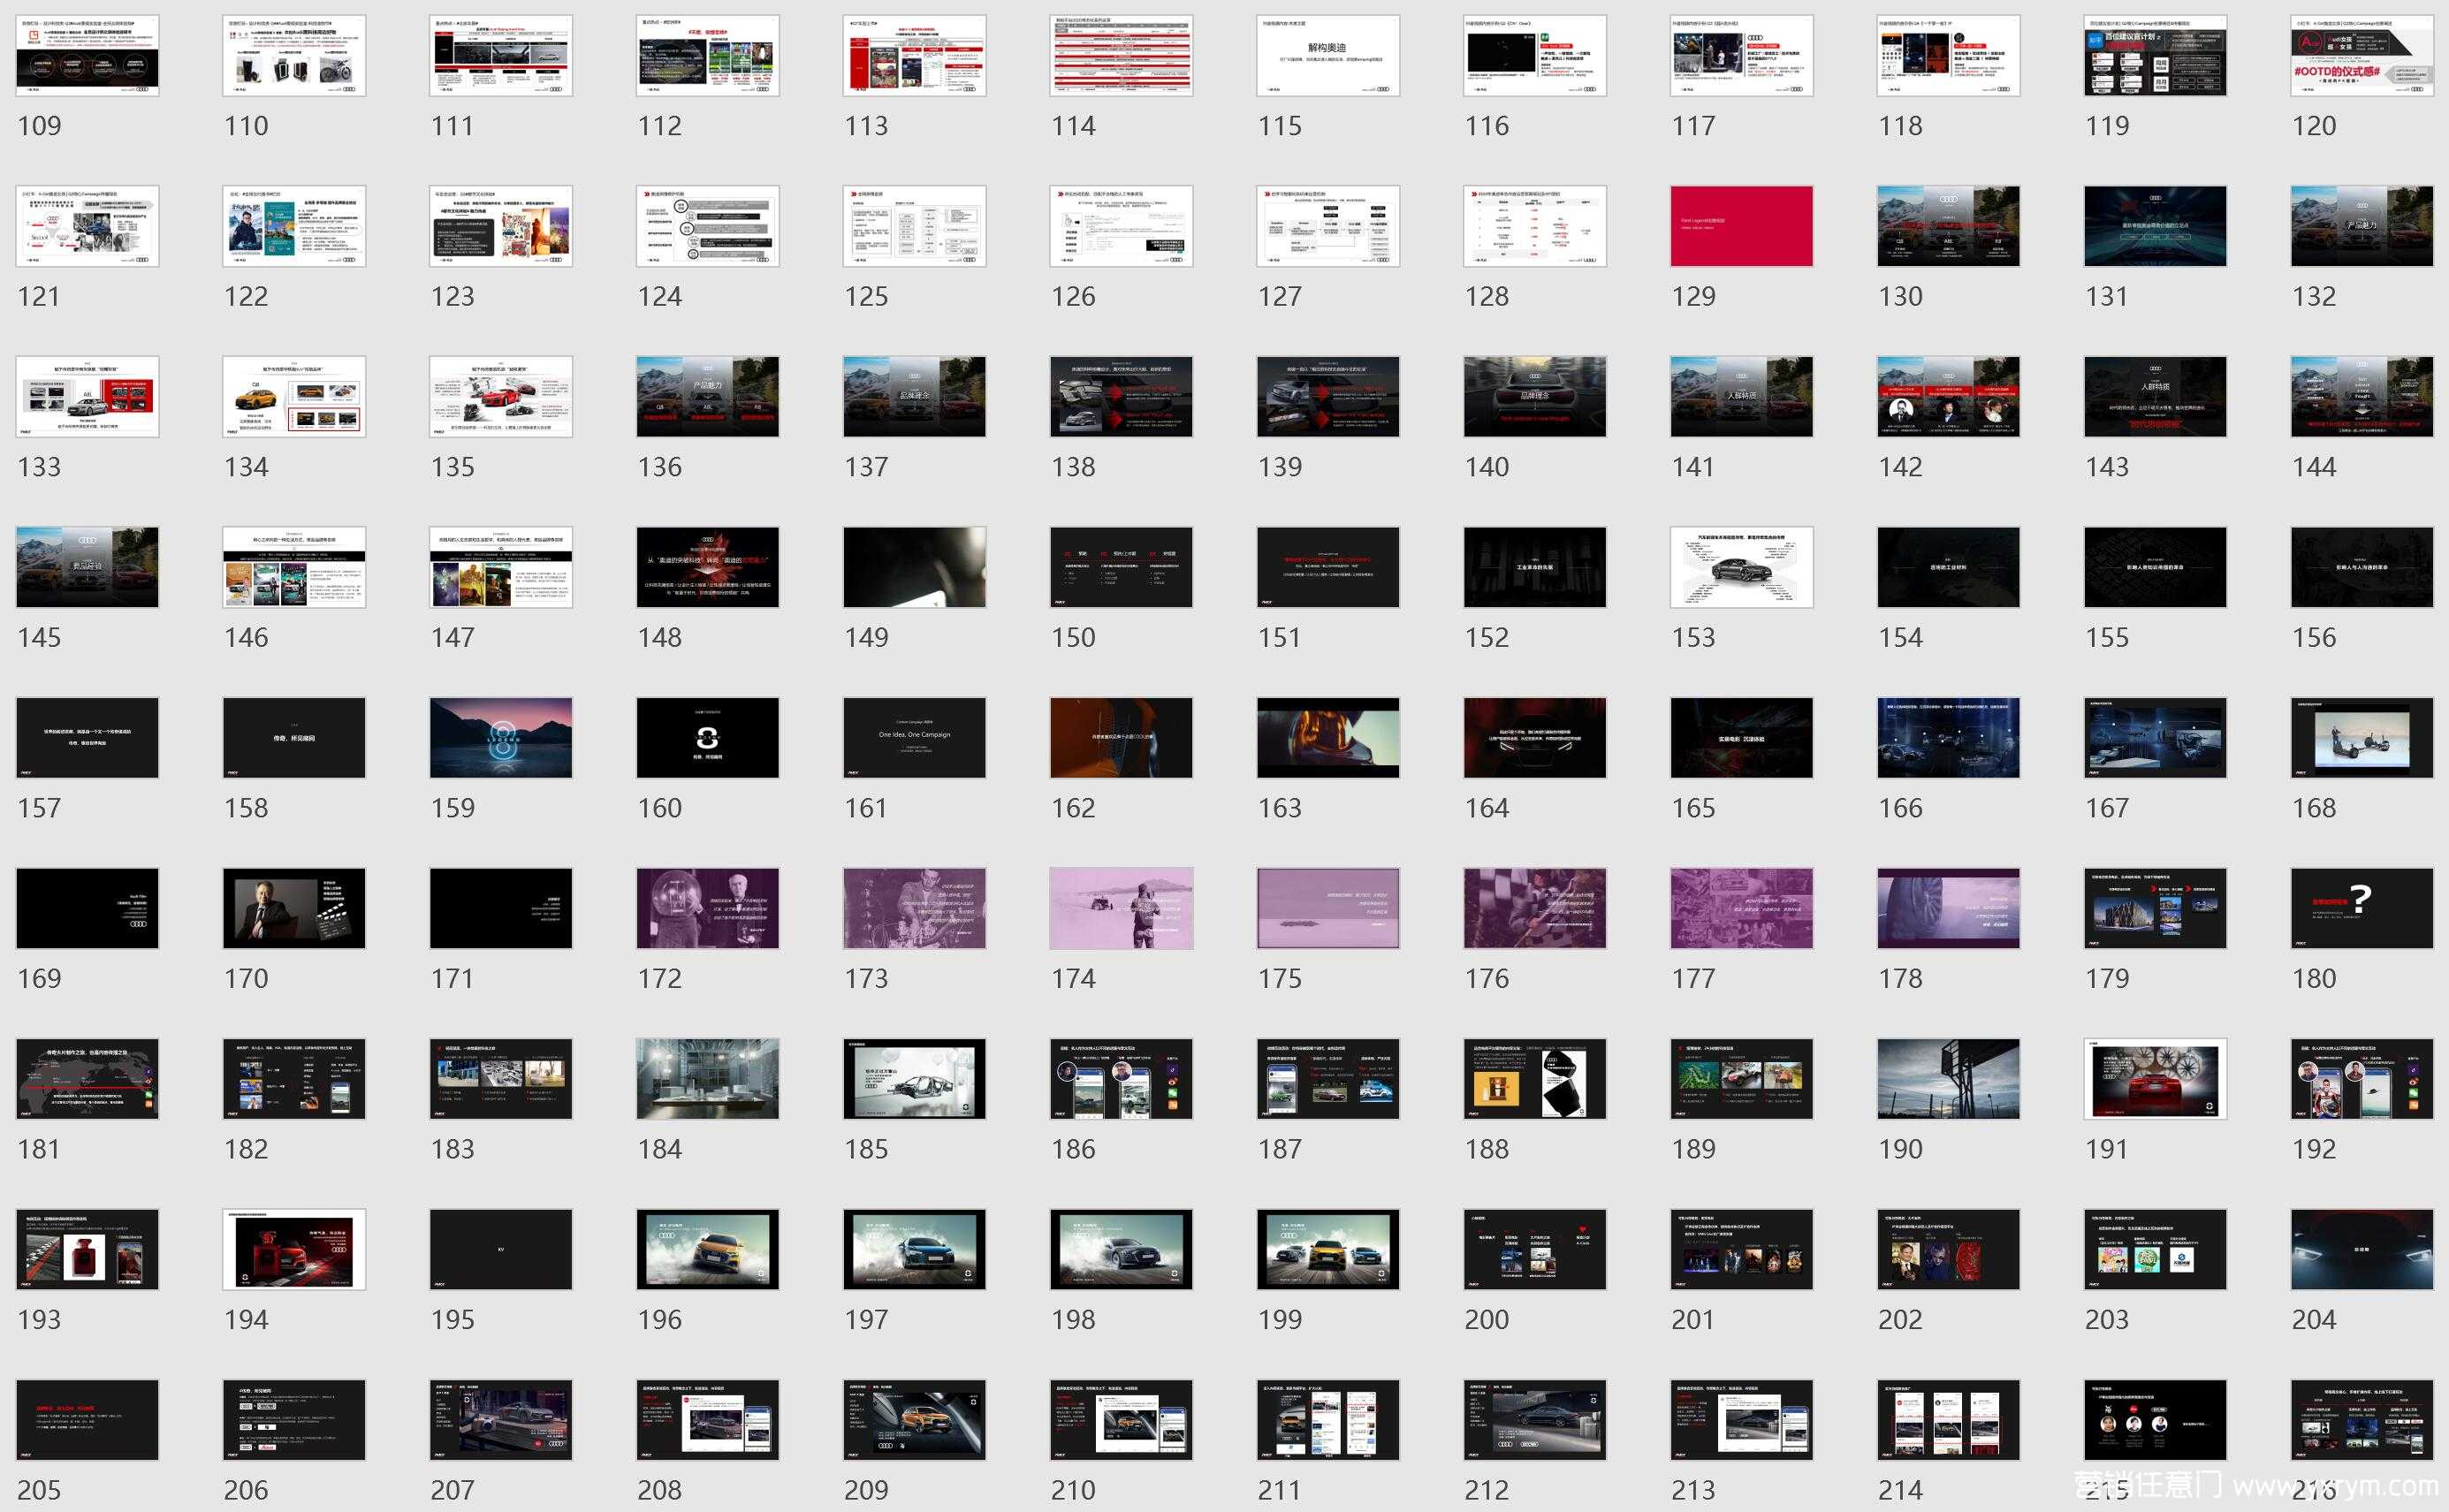This screenshot has width=2449, height=1512.
Task: Select slide 120 with #OOTD text
Action: pyautogui.click(x=2362, y=56)
